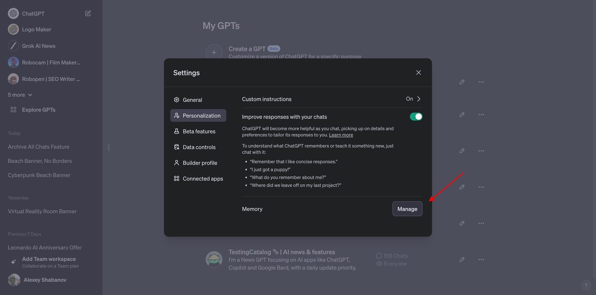Disable Improve responses with your chats
Screen dimensions: 596x295
click(x=416, y=116)
